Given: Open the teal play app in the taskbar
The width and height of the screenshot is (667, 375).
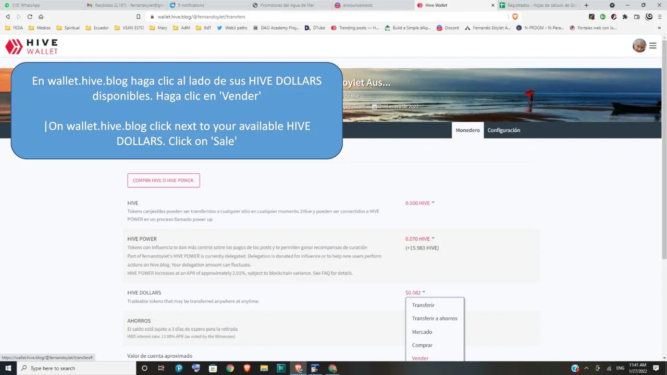Looking at the screenshot, I should pyautogui.click(x=281, y=368).
